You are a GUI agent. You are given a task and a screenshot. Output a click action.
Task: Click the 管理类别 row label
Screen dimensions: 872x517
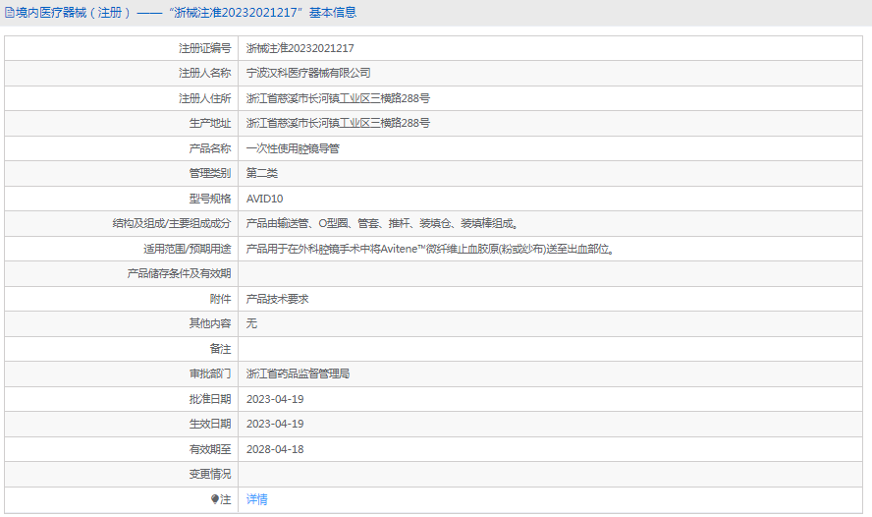[210, 173]
